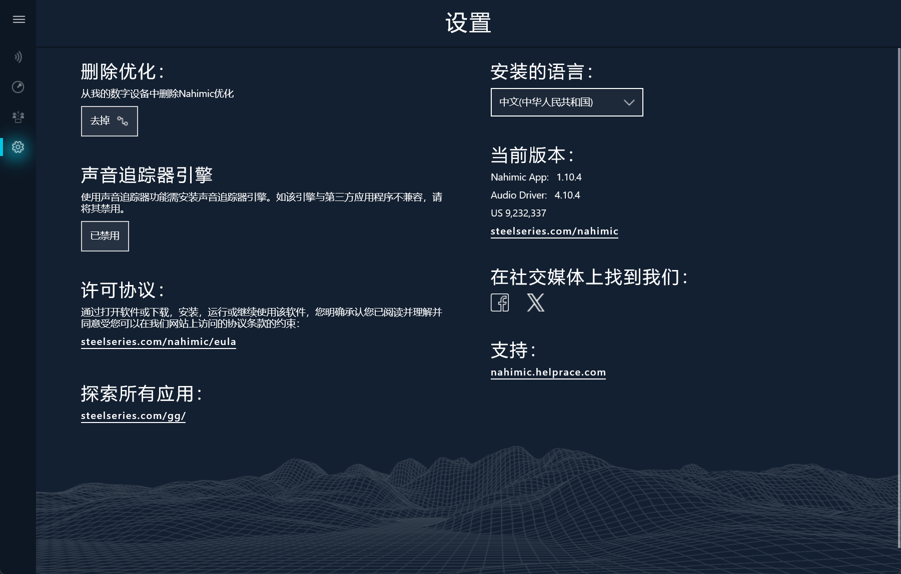Click the 从我的数字设备中删除Nahimic优化 description
Viewport: 901px width, 574px height.
157,94
